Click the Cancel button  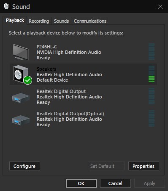[115, 183]
